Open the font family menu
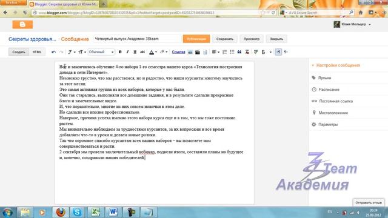Viewport: 388px width, 218px height. coord(72,52)
